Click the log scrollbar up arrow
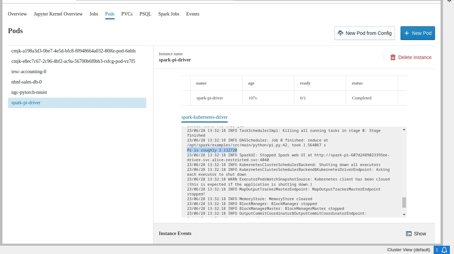This screenshot has height=254, width=454. click(x=404, y=129)
